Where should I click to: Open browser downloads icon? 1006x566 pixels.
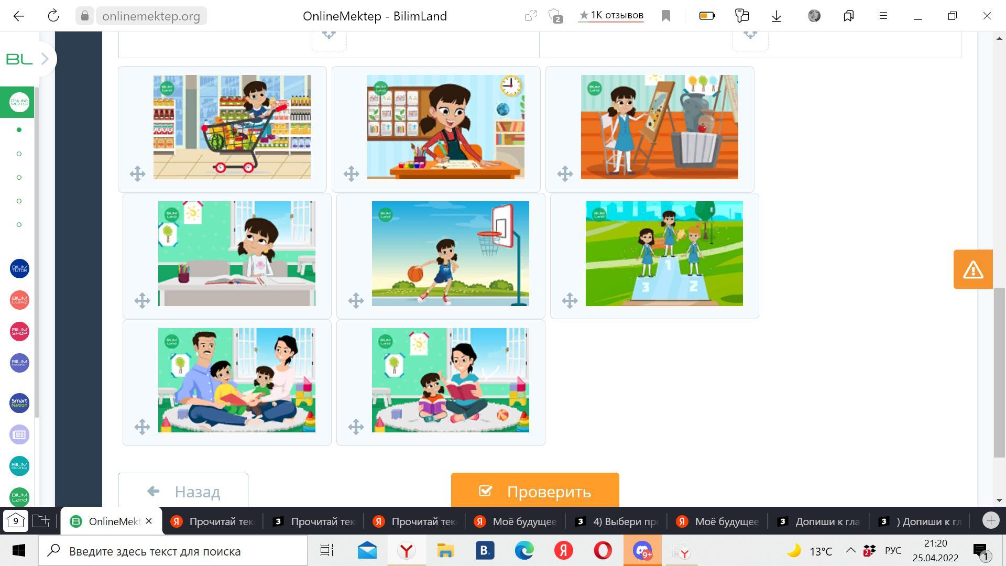[777, 16]
